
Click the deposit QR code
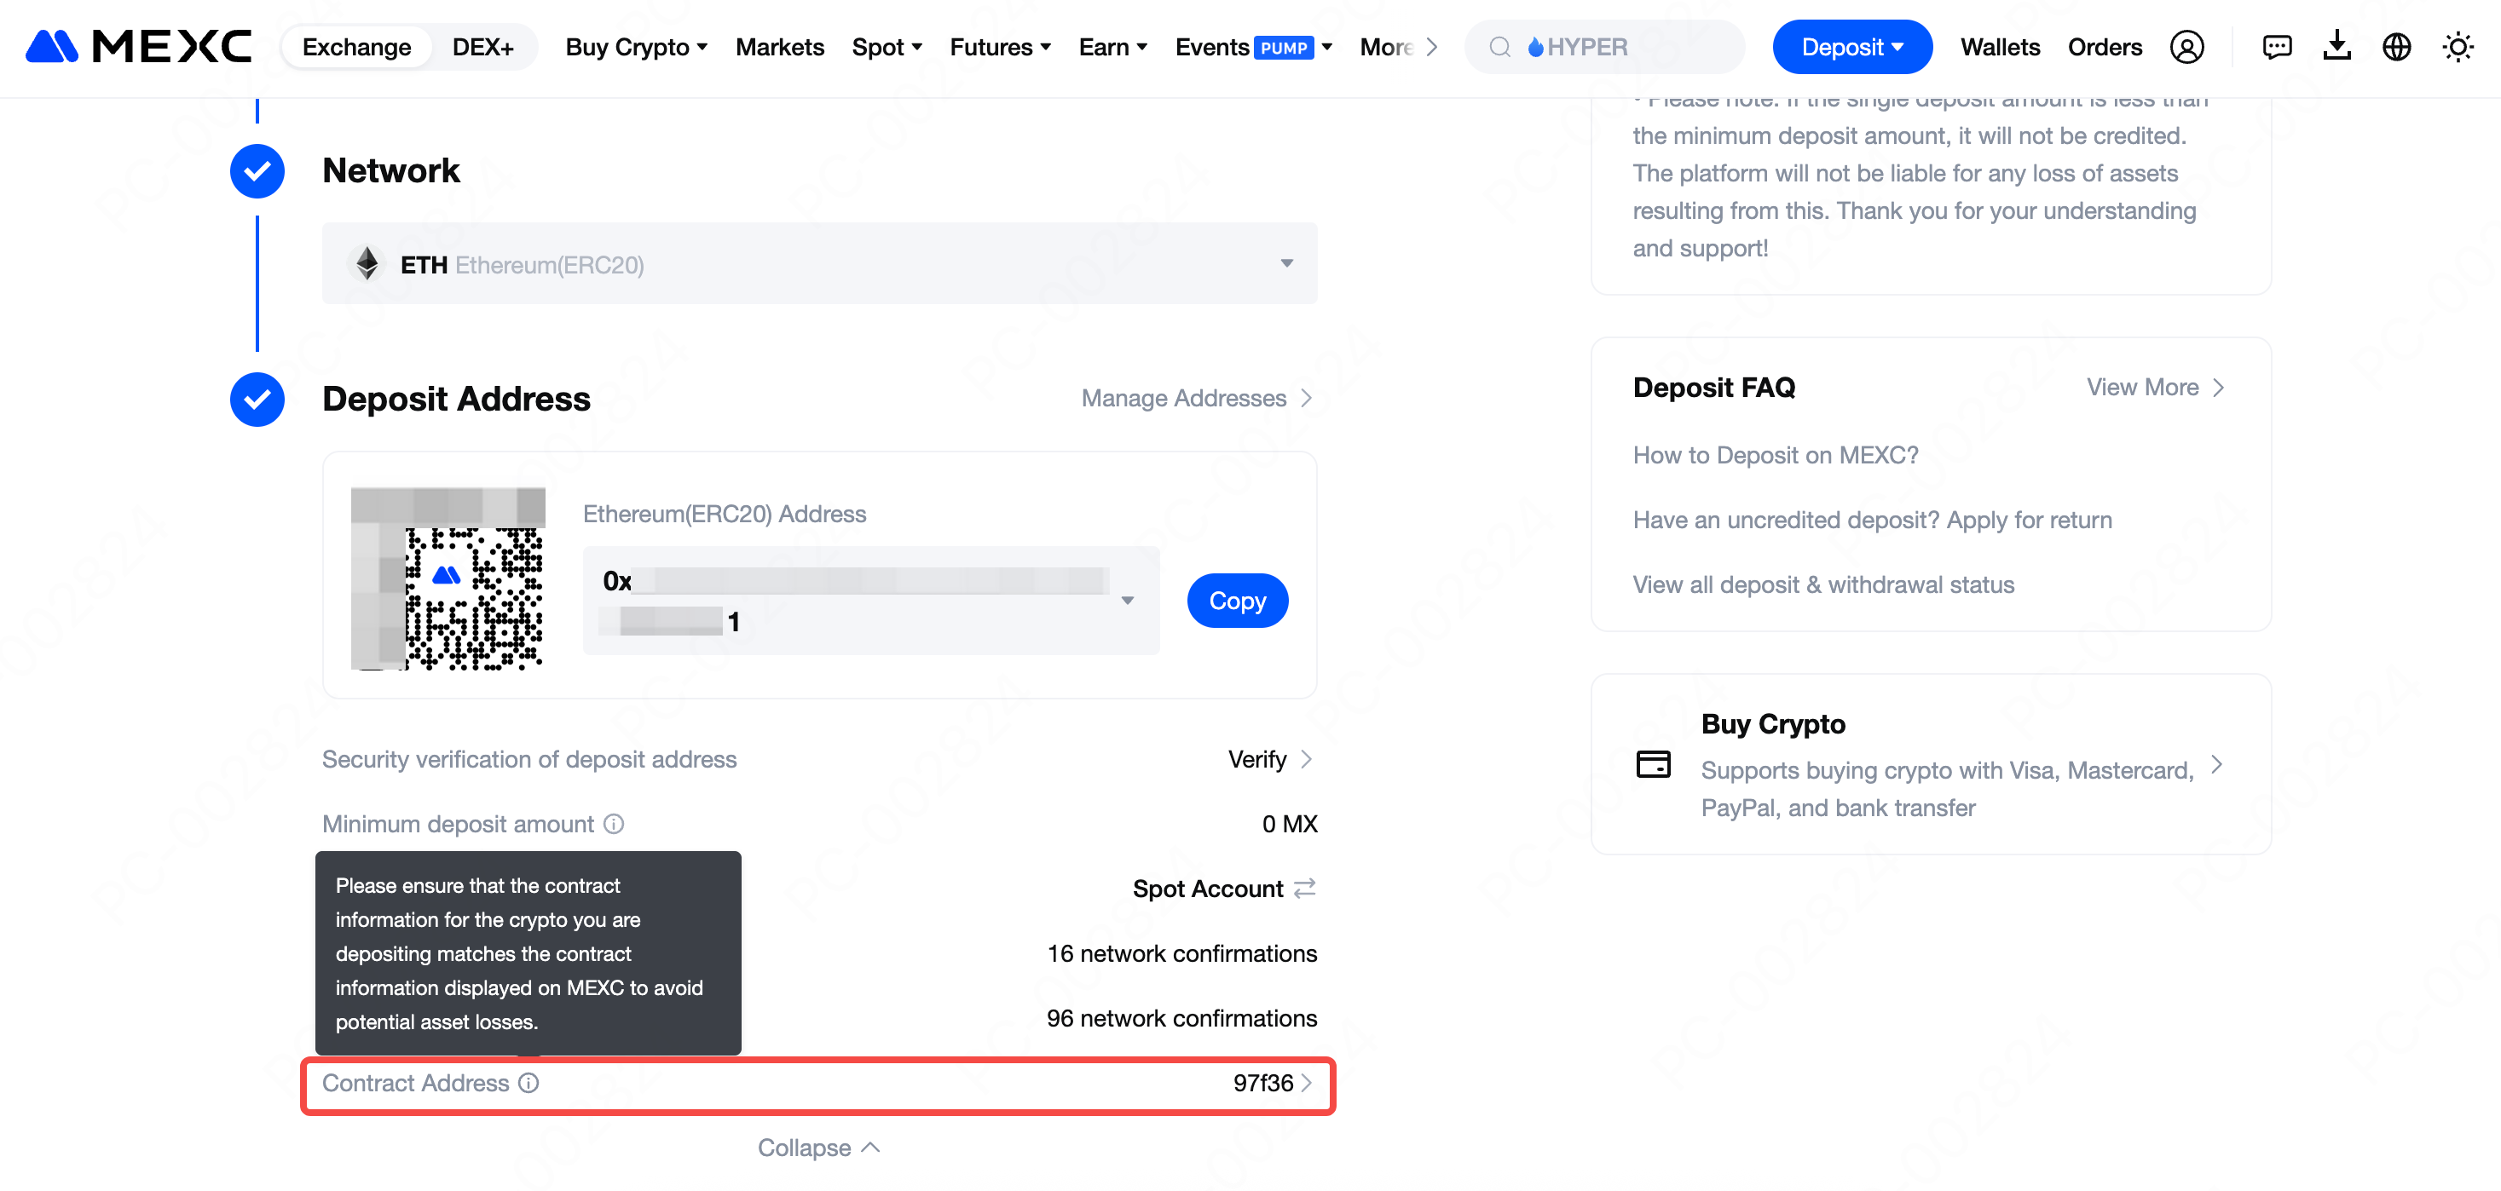(x=448, y=579)
